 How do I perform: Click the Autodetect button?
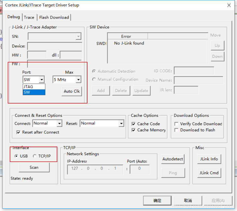(173, 159)
